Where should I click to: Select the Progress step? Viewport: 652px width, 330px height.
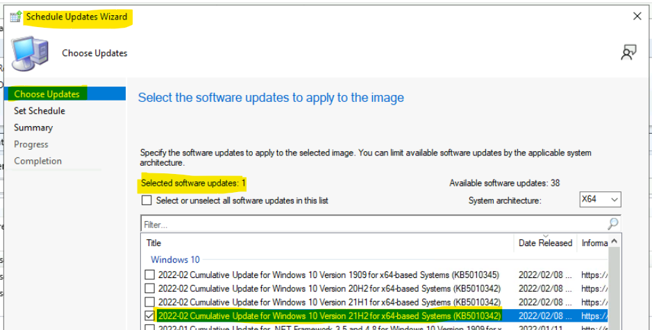point(31,144)
